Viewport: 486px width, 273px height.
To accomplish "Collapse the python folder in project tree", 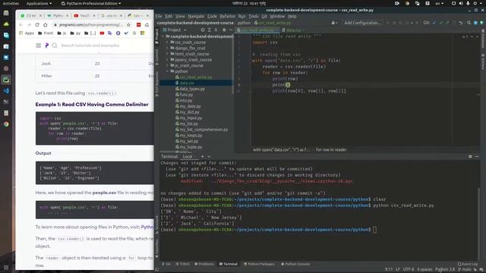I will click(x=168, y=71).
